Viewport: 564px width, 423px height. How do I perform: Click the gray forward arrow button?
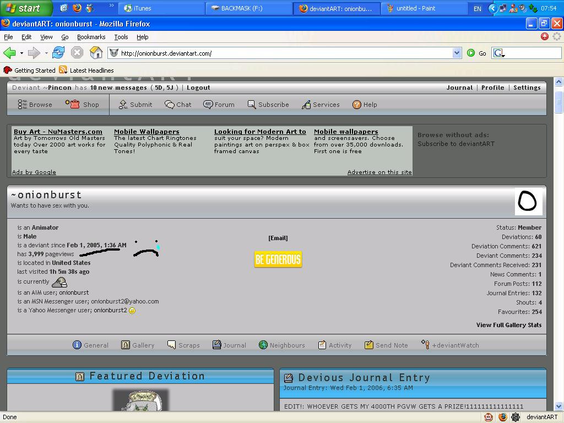(x=34, y=53)
